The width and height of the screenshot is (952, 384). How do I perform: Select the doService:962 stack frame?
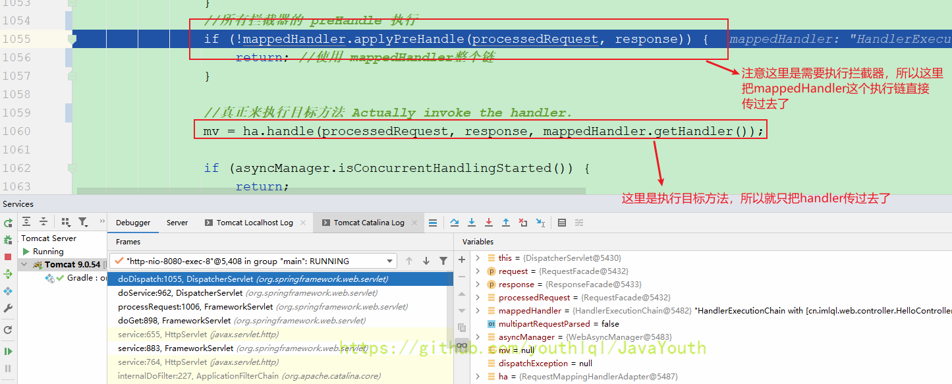tap(247, 293)
